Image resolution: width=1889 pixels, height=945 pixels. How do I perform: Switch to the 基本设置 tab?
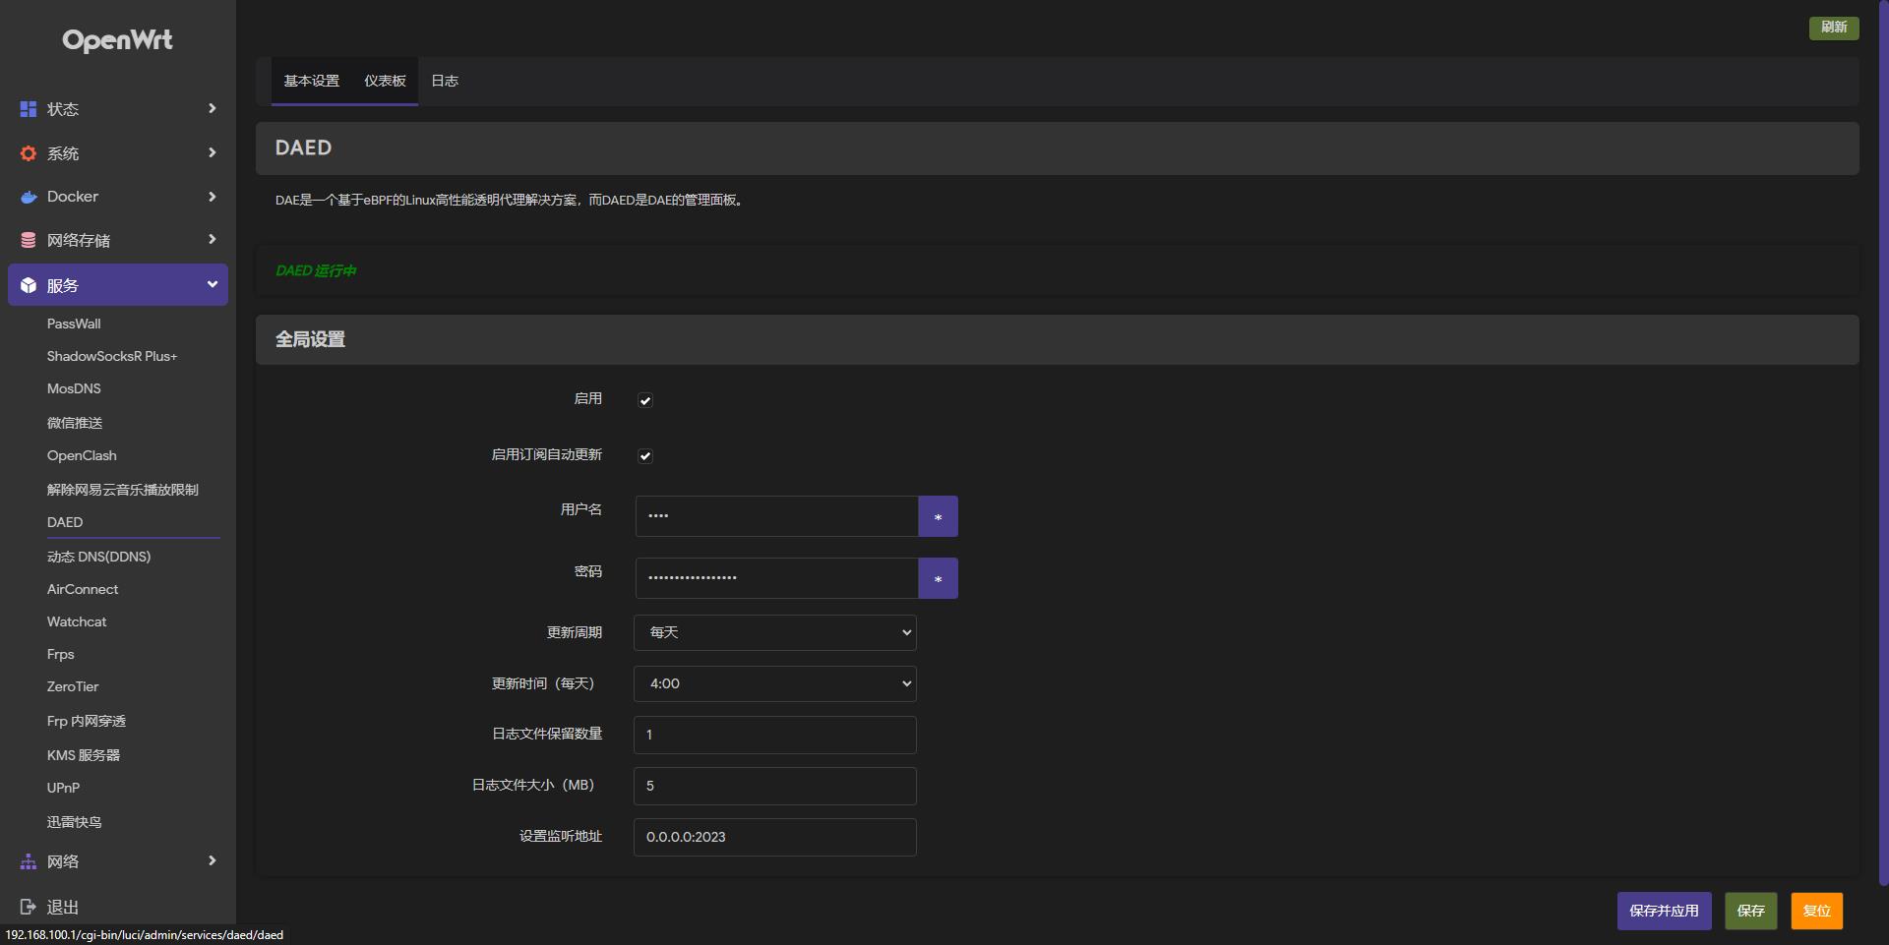[311, 81]
